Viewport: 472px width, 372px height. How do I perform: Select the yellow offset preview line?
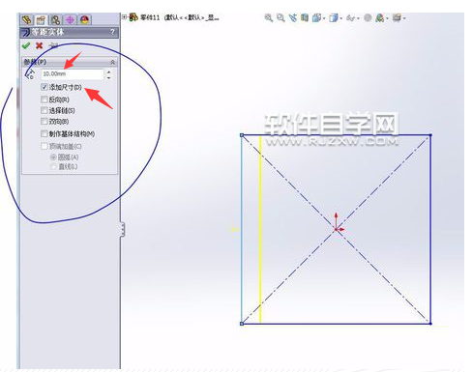pos(260,229)
